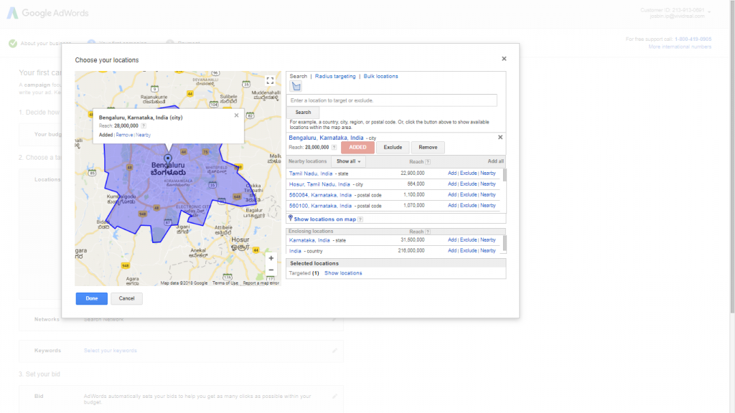735x413 pixels.
Task: Click the enclosing locations list scrollbar
Action: 505,244
